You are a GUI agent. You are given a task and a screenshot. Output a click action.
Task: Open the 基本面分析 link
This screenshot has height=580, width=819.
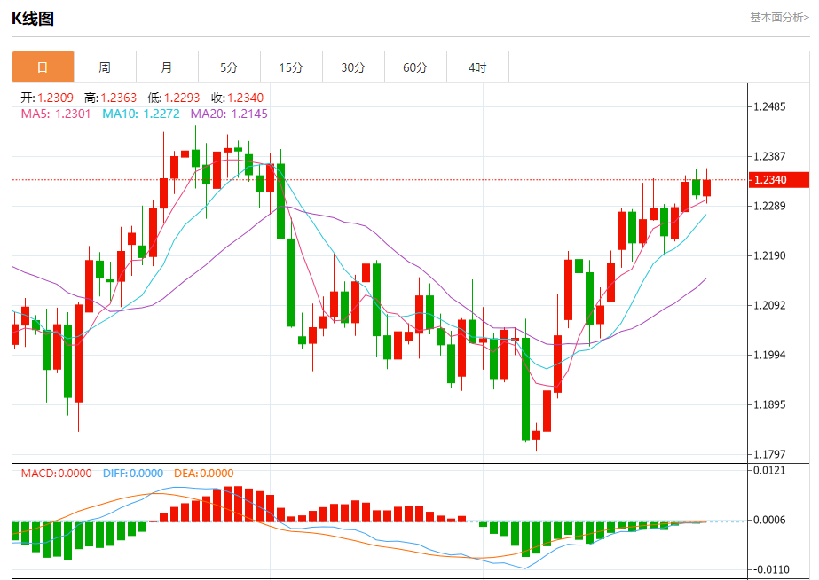(778, 18)
